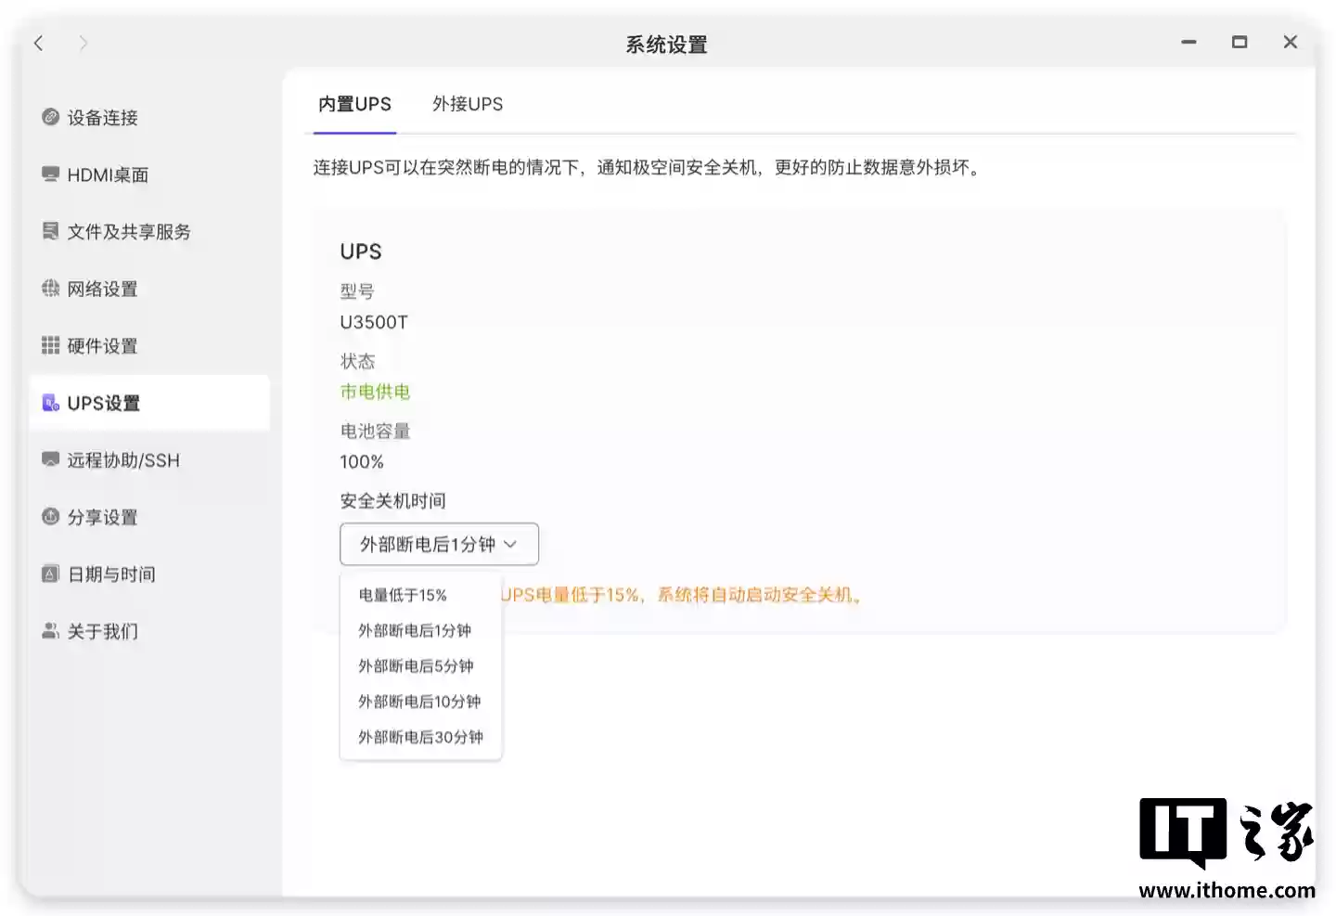Viewport: 1336px width, 916px height.
Task: Click the remote assistance/SSH icon
Action: tap(50, 459)
